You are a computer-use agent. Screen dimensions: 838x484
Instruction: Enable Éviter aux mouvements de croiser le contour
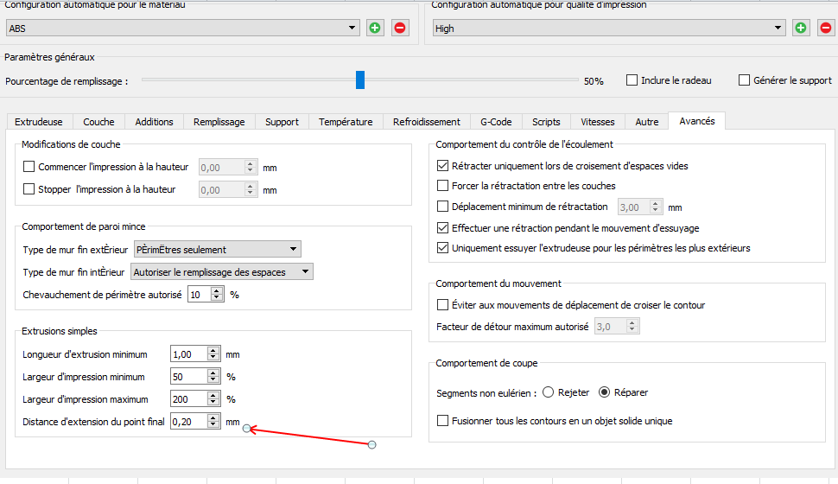[x=442, y=305]
